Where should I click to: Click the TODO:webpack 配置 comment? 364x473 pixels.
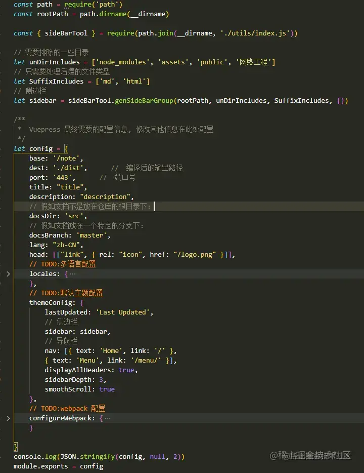[x=67, y=409]
